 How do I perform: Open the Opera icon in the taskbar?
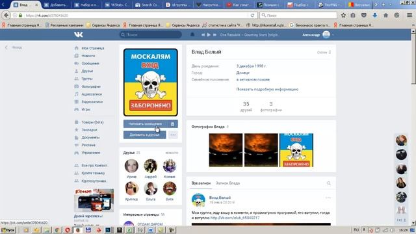coord(68,229)
